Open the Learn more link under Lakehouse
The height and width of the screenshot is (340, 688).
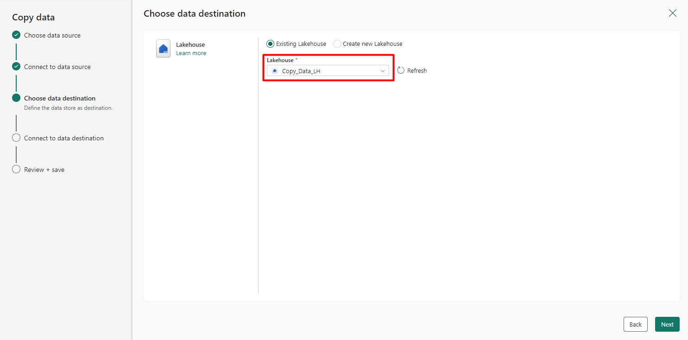pos(191,53)
